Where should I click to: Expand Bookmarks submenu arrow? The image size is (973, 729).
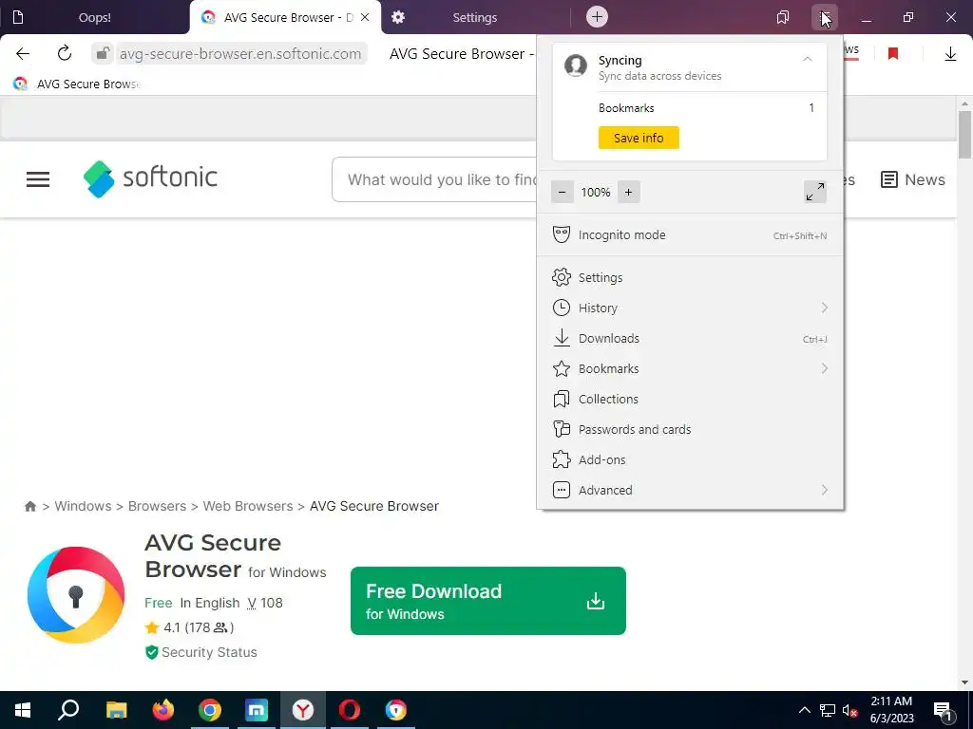[825, 369]
